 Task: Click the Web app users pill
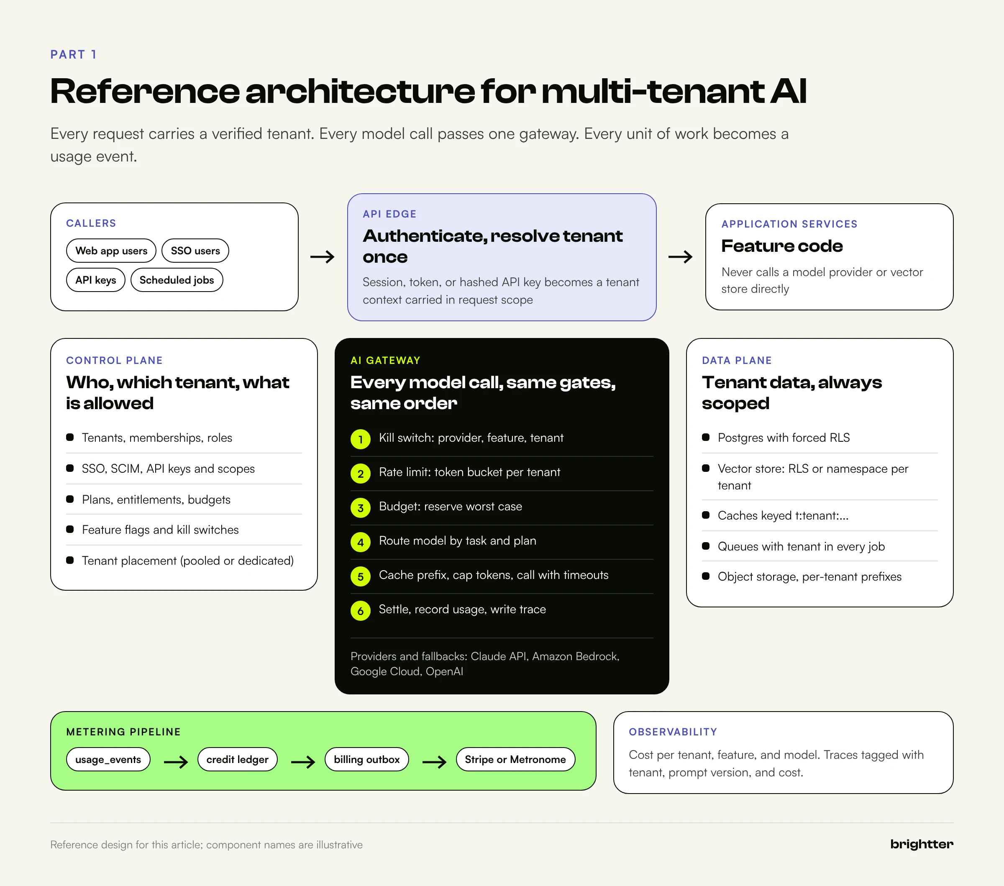click(x=111, y=251)
